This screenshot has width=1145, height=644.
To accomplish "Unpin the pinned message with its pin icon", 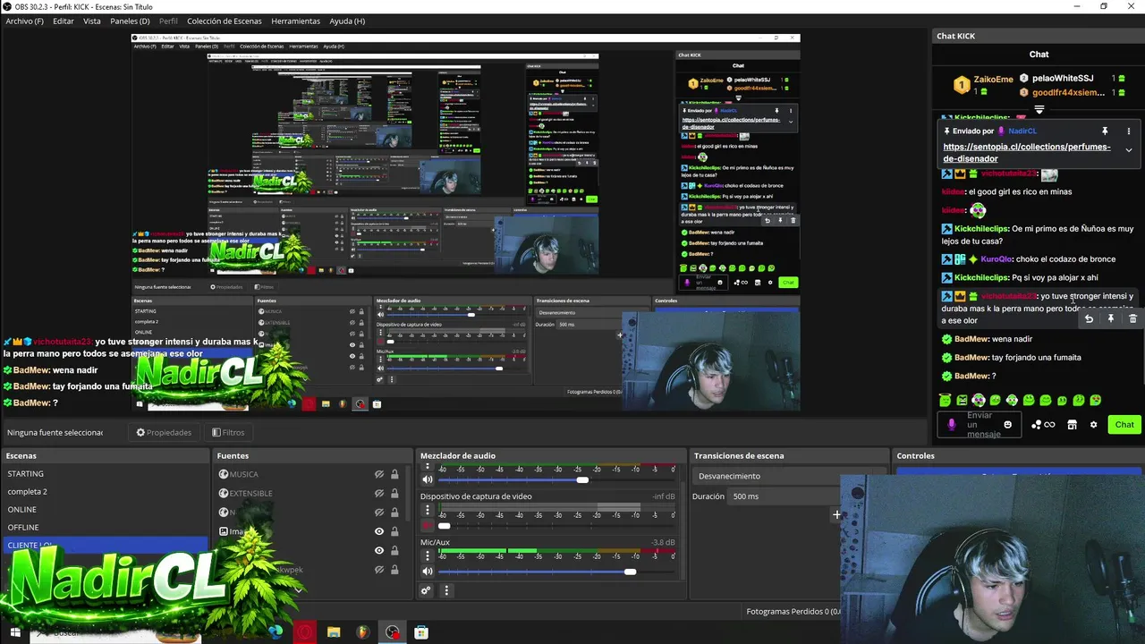I will 1105,131.
